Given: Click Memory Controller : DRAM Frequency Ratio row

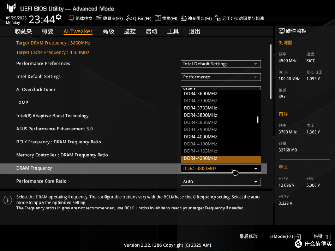Looking at the screenshot, I should pos(62,155).
